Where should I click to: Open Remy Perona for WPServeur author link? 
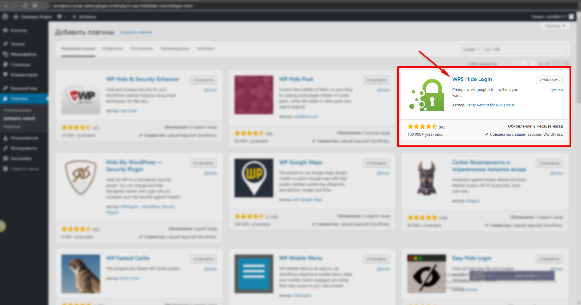490,105
